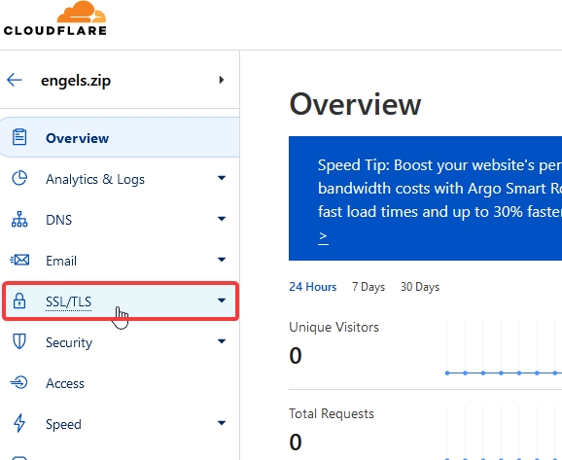Click the Speed lightning bolt icon
Viewport: 562px width, 460px height.
coord(19,423)
